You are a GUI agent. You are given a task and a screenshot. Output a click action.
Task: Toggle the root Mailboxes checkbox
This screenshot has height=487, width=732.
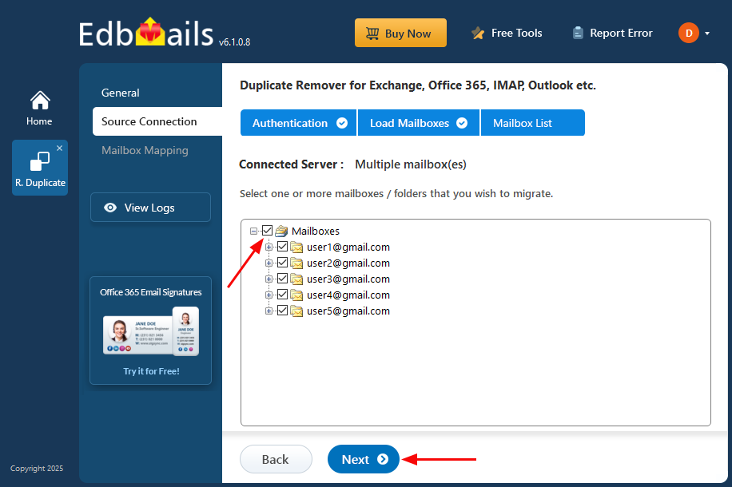pos(267,231)
